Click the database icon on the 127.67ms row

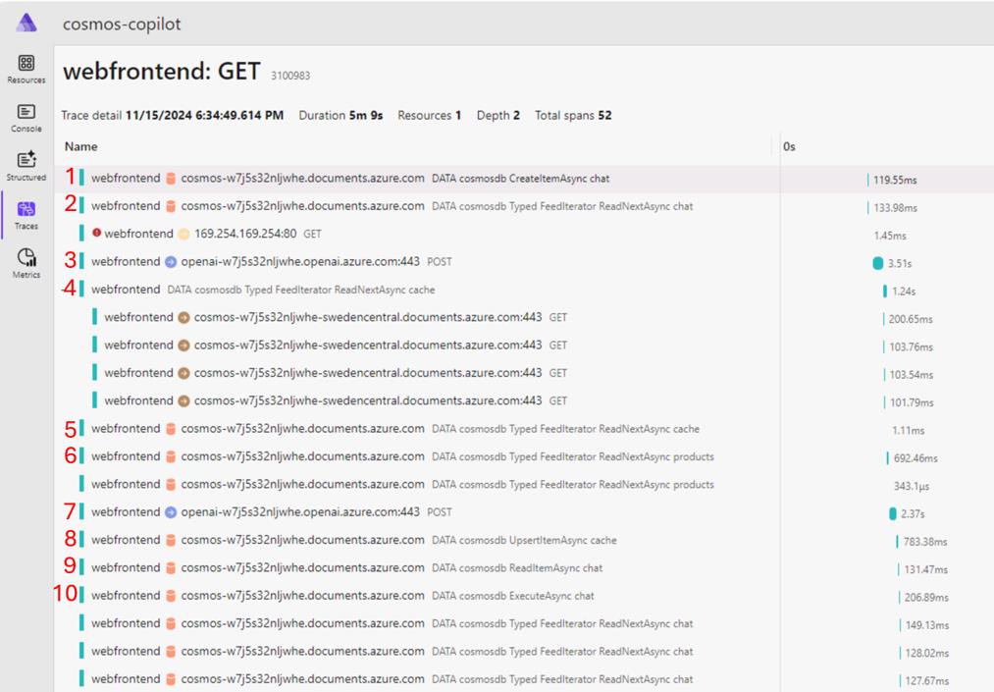point(171,679)
